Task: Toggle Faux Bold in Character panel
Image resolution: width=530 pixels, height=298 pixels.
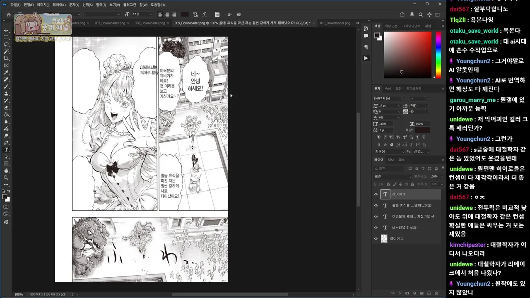Action: [x=379, y=137]
